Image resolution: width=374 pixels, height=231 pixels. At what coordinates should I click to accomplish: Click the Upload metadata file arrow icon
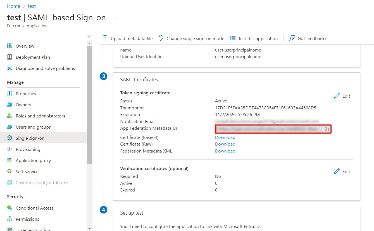pyautogui.click(x=105, y=38)
